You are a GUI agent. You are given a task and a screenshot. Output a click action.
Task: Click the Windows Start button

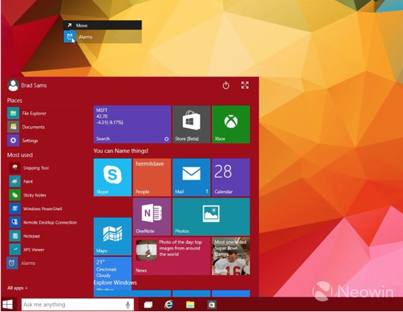[x=9, y=305]
